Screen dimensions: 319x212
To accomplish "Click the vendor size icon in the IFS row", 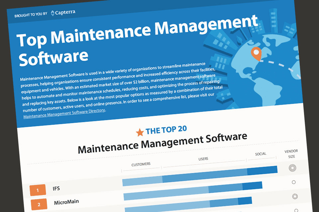I will pyautogui.click(x=292, y=168).
